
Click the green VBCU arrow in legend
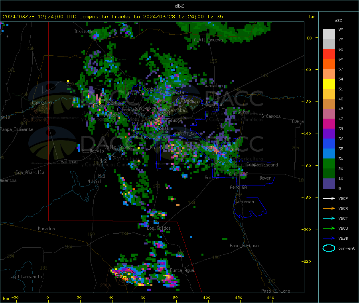point(329,228)
